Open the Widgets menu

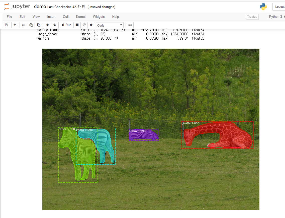99,17
